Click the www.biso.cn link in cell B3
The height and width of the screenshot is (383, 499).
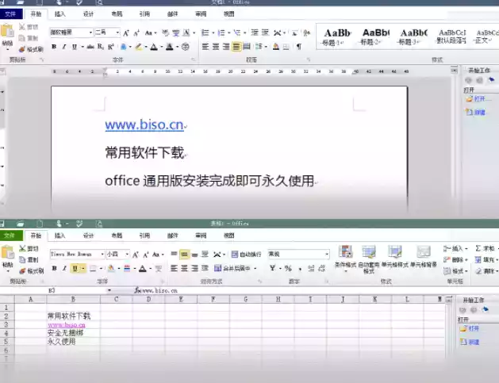pyautogui.click(x=66, y=325)
